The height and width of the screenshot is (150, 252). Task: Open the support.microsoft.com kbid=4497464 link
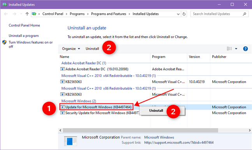(x=179, y=143)
